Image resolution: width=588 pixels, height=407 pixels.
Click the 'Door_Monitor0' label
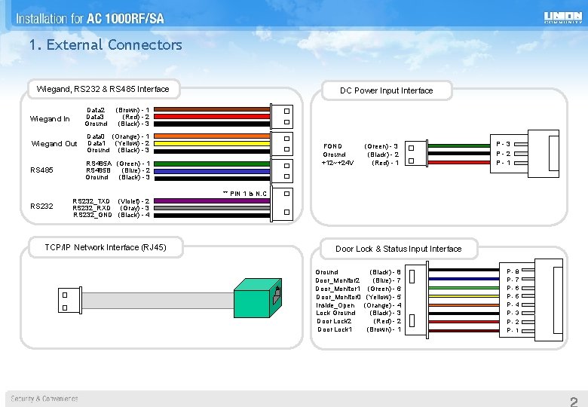point(338,297)
